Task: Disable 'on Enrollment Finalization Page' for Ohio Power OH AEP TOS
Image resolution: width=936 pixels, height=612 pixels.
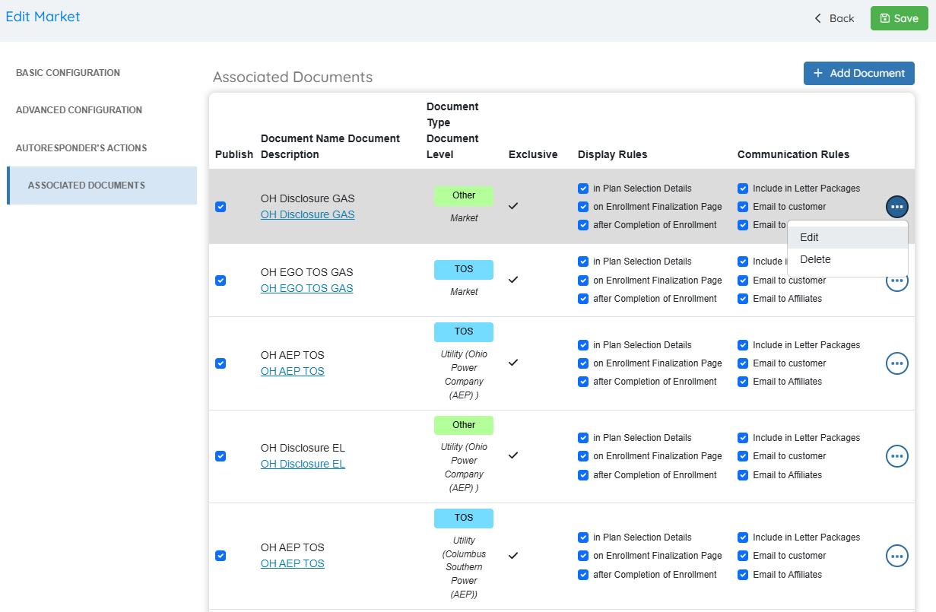Action: [x=583, y=363]
